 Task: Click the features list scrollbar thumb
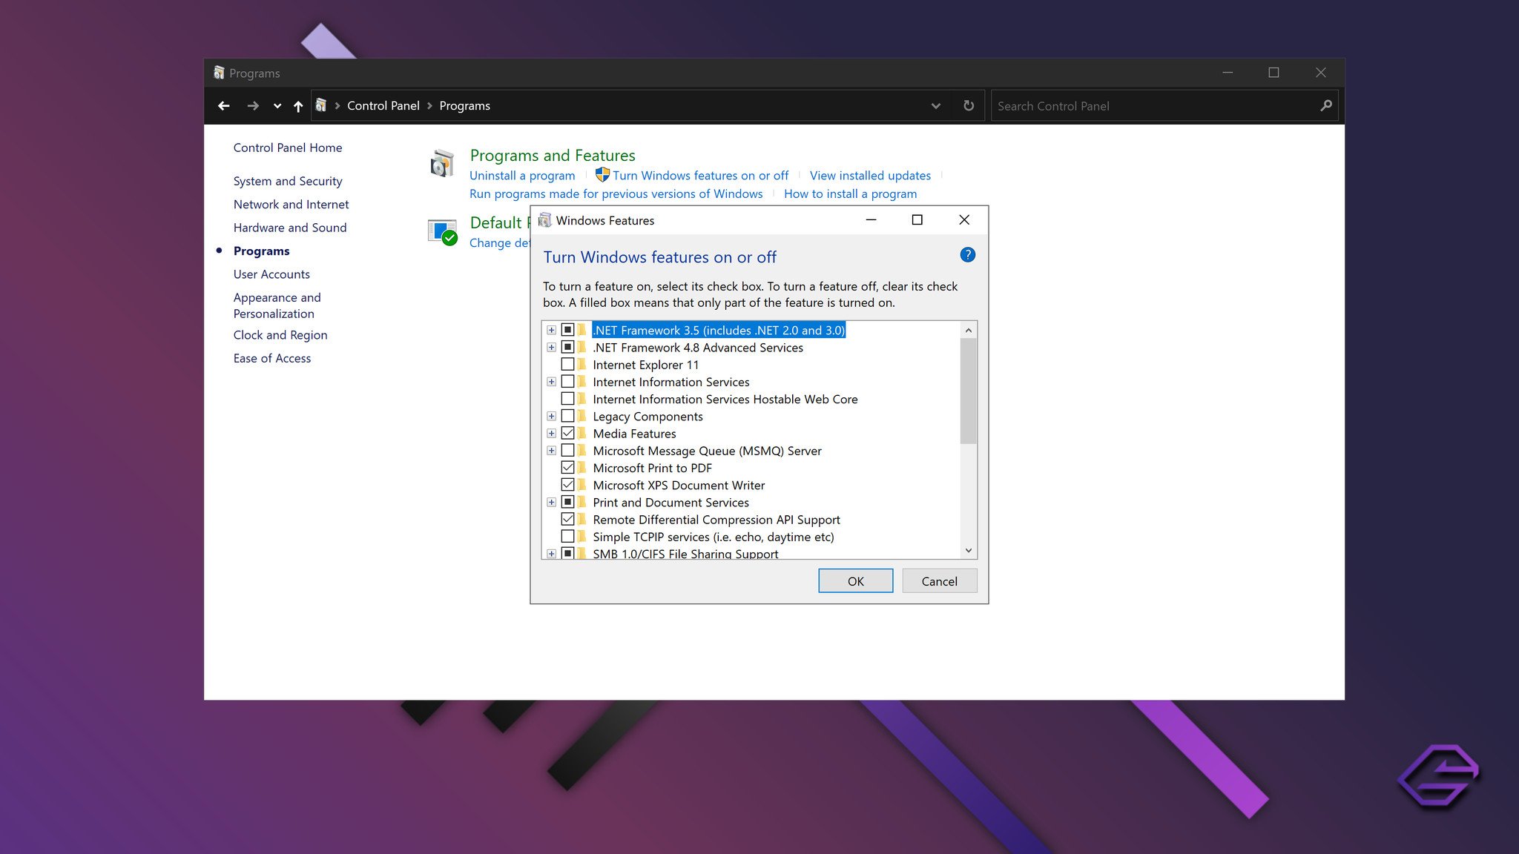[968, 391]
